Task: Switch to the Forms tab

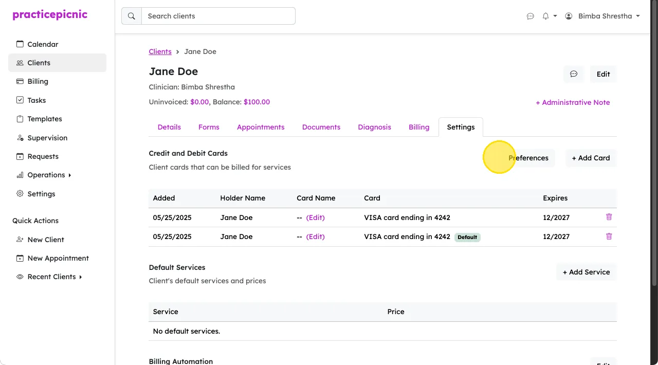Action: click(x=209, y=127)
